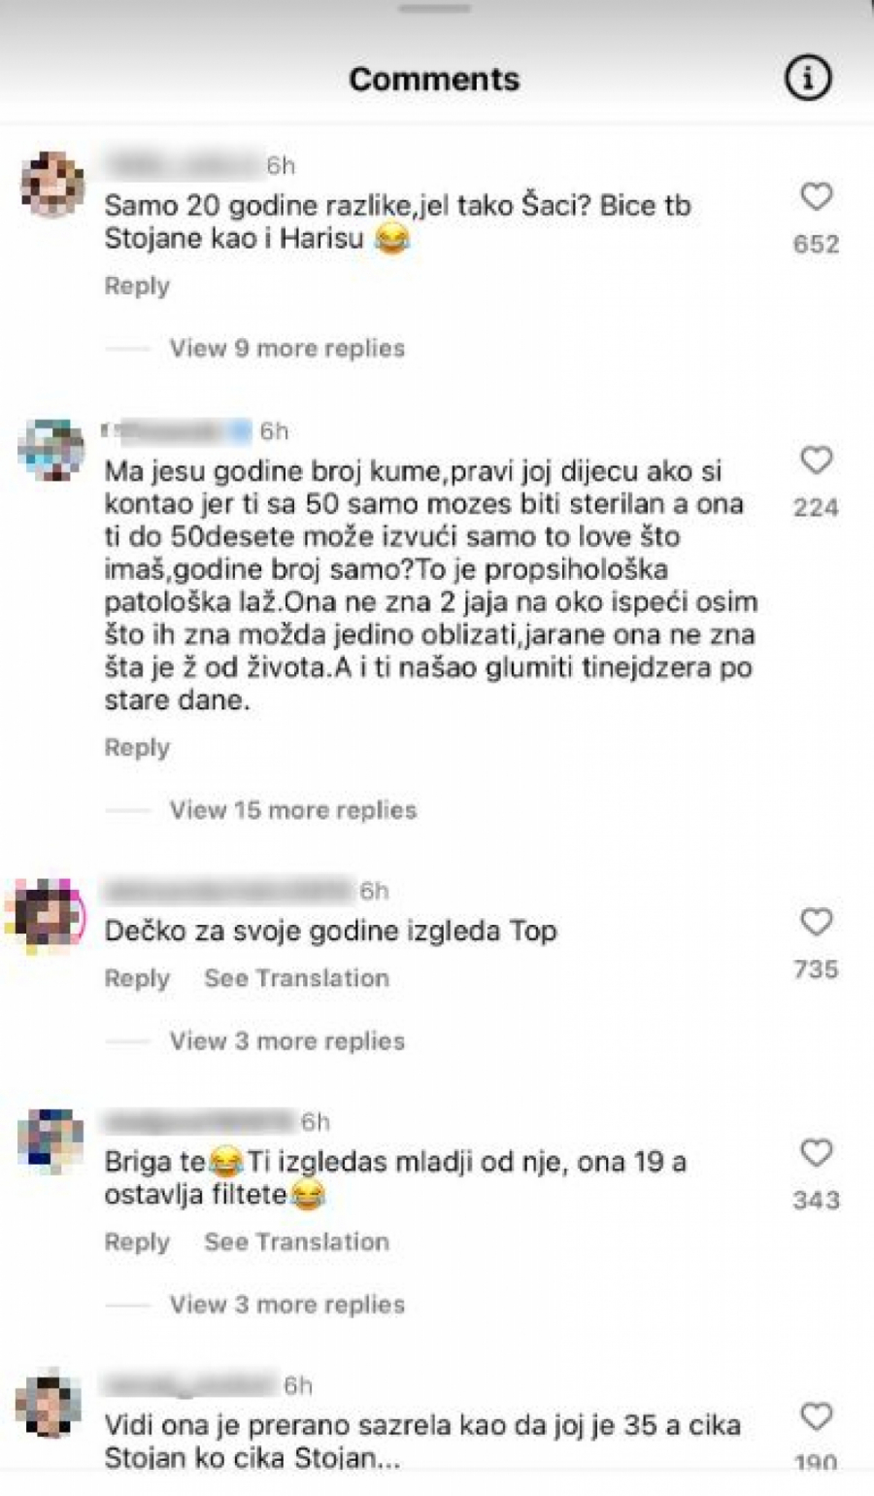Expand 'View 15 more replies'
The height and width of the screenshot is (1496, 874).
click(x=292, y=809)
